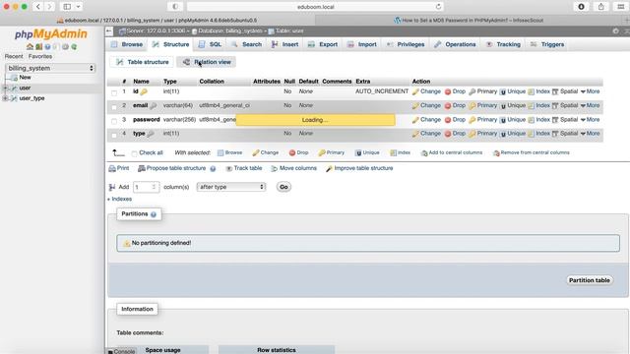Image resolution: width=630 pixels, height=354 pixels.
Task: Check the password column checkbox
Action: point(114,121)
